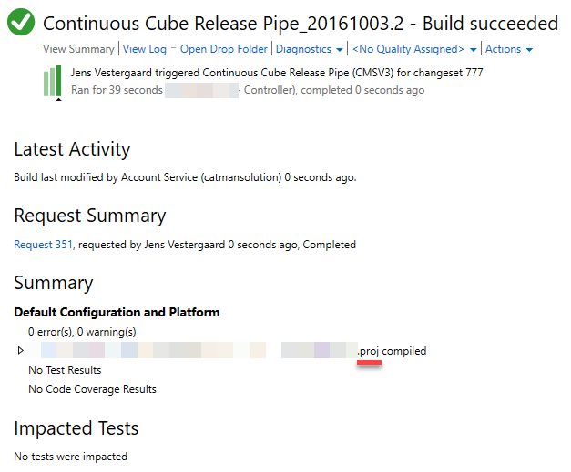Click the Latest Activity heading
Viewport: 571px width, 472px height.
pos(72,149)
